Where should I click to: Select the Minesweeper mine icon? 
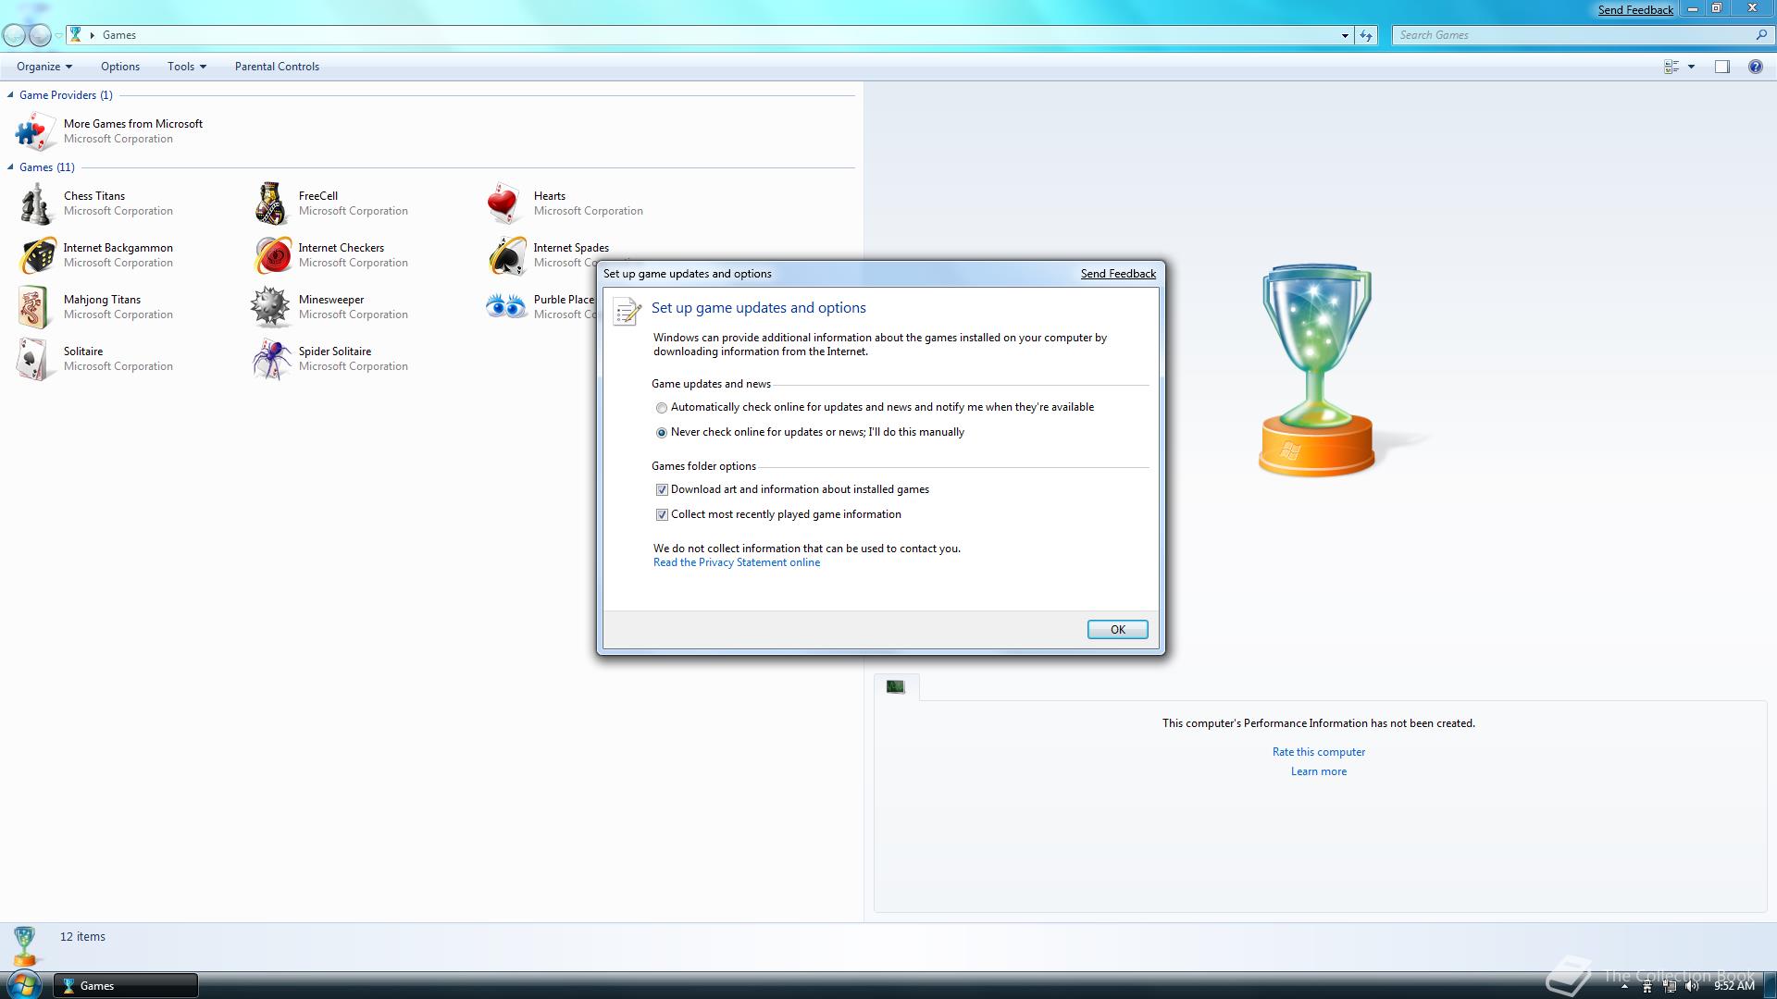(x=270, y=307)
